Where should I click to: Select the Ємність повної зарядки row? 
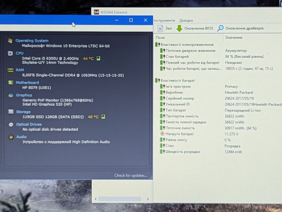218,122
